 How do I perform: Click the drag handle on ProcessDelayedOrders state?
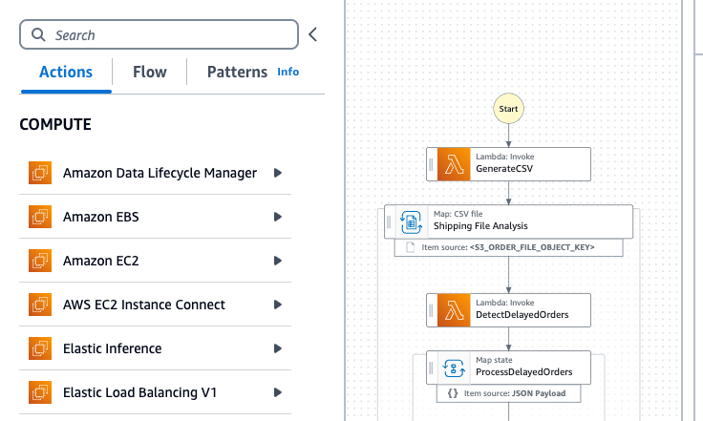tap(431, 368)
